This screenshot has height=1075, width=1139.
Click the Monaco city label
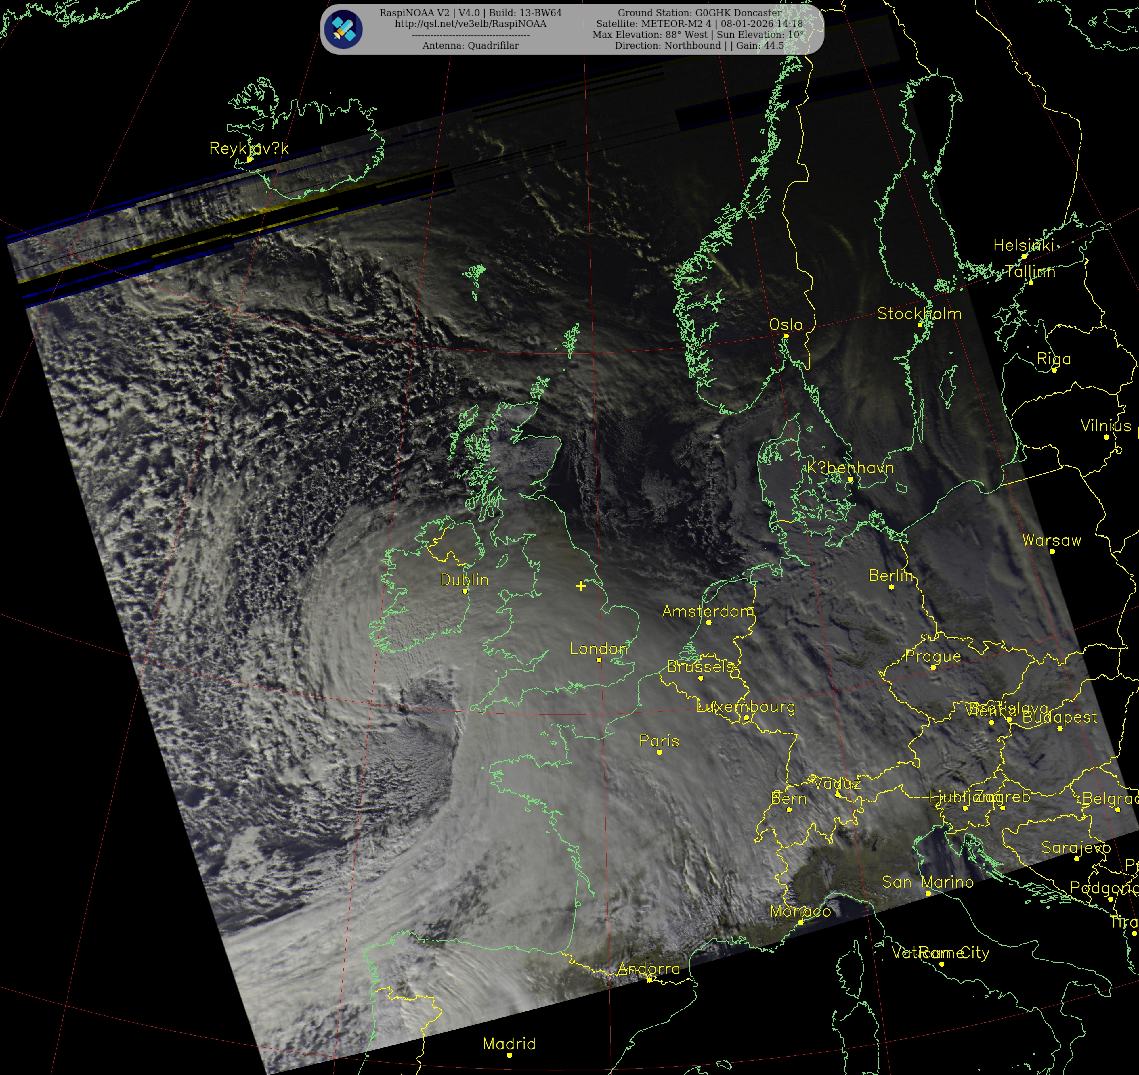pyautogui.click(x=800, y=911)
